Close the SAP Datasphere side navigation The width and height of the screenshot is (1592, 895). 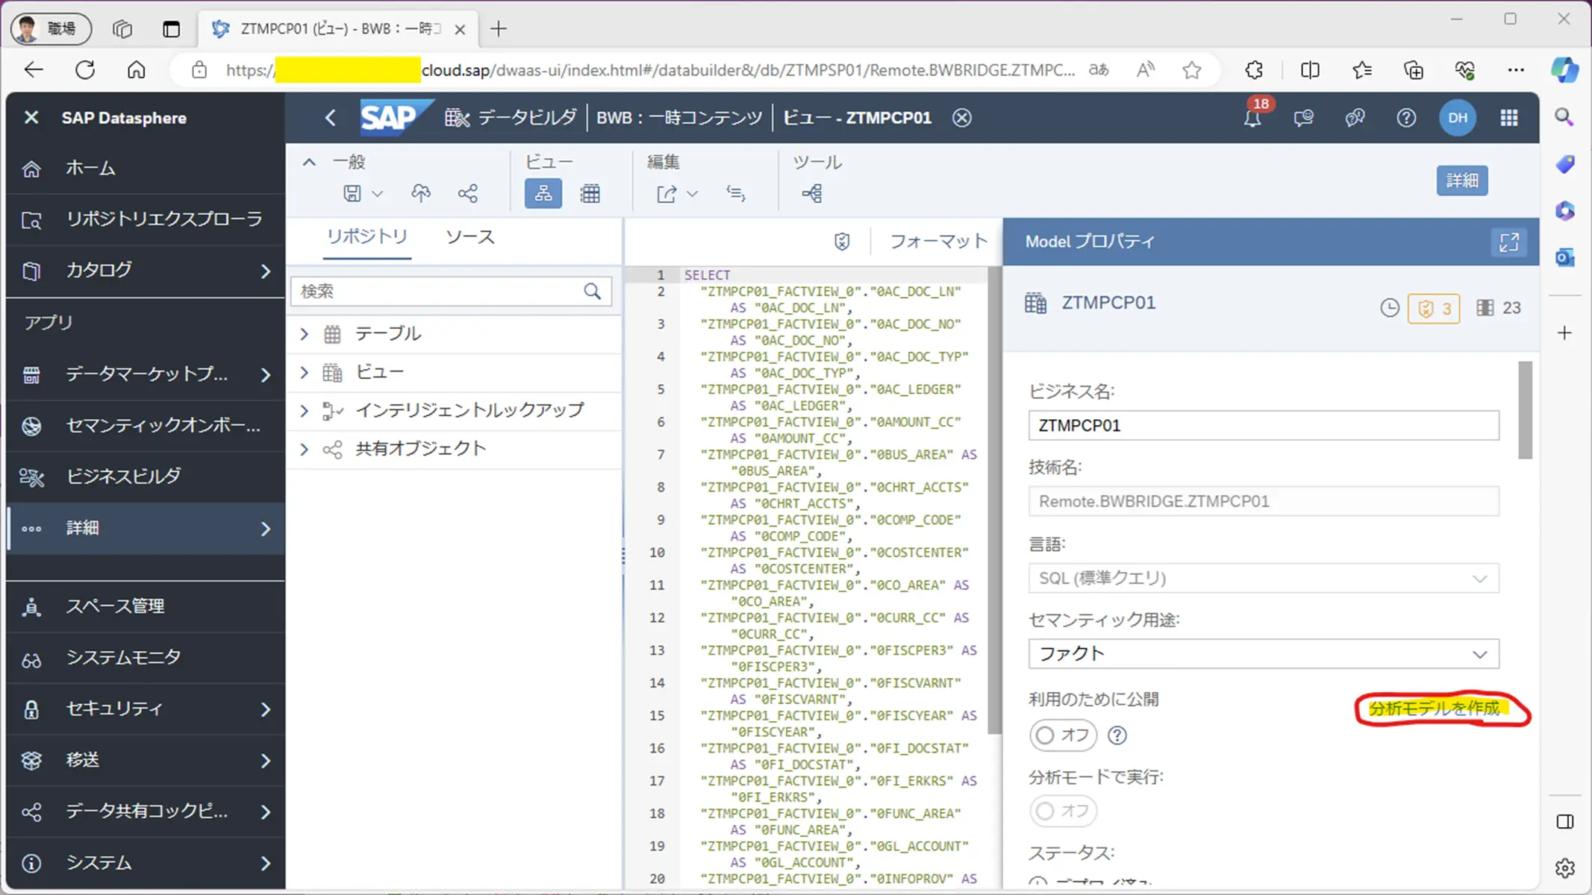tap(31, 118)
